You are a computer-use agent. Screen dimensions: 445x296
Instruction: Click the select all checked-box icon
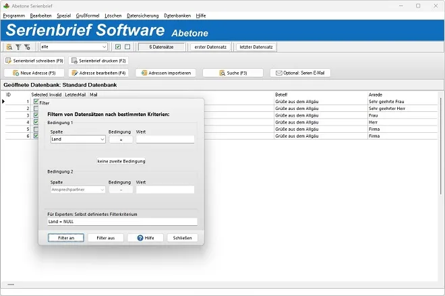point(118,47)
